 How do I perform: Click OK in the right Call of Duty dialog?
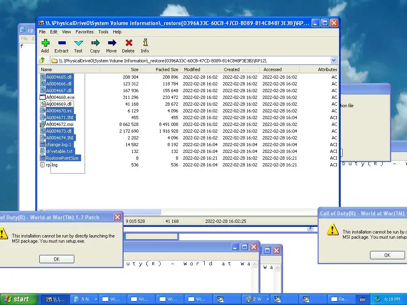coord(387,255)
